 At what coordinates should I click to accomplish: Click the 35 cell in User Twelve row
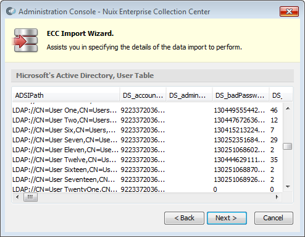[274, 160]
